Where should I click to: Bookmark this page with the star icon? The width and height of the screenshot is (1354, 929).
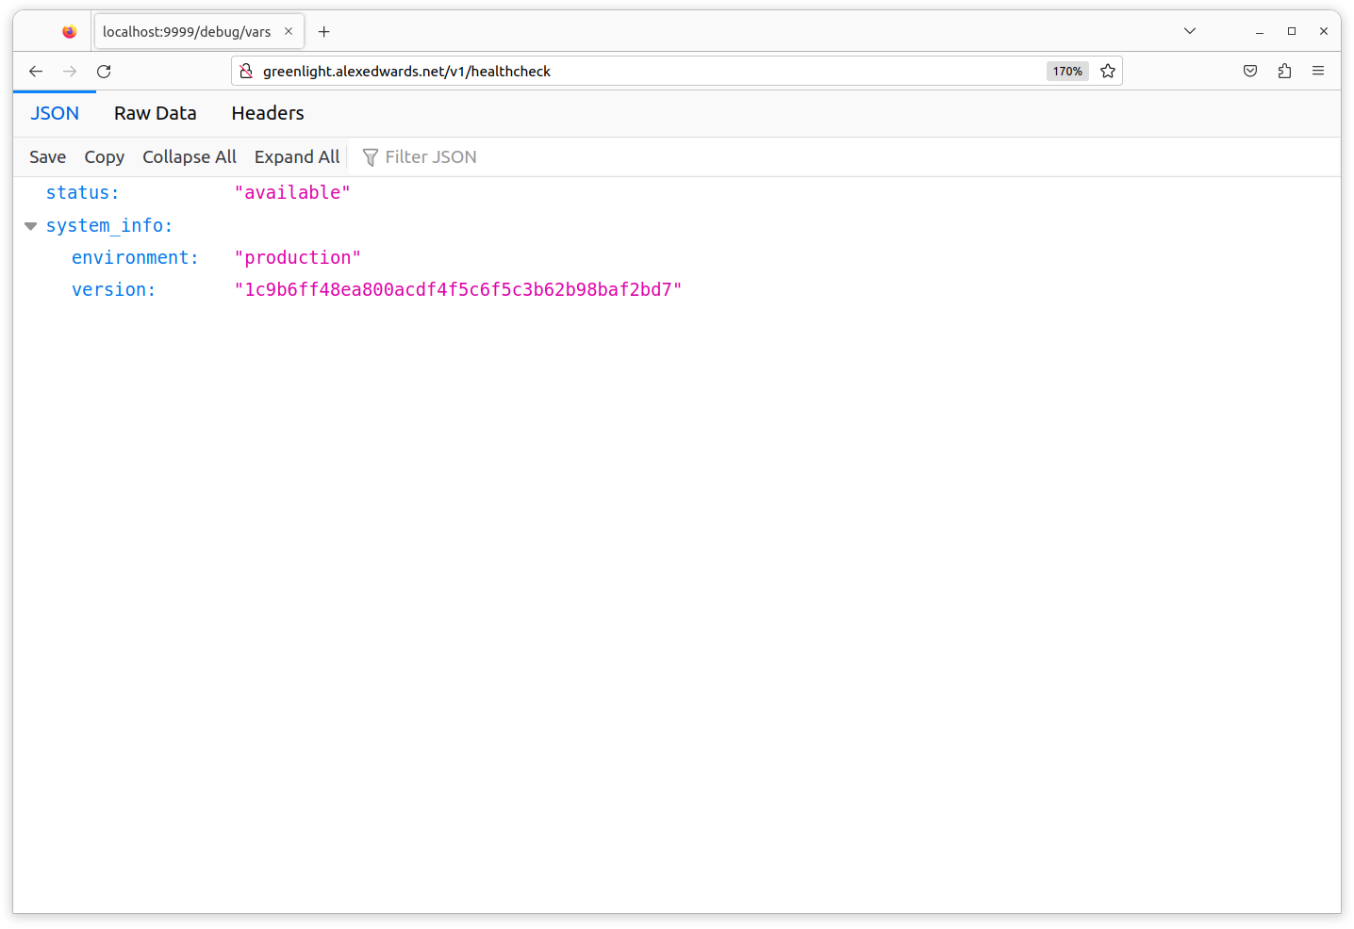click(x=1108, y=72)
